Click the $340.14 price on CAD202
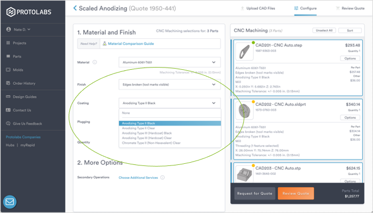 353,104
